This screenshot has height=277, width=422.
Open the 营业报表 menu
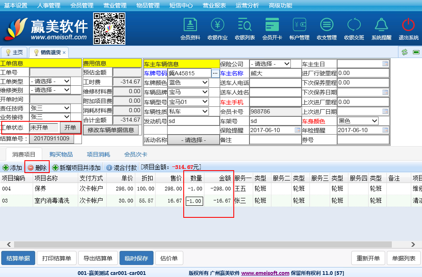pos(214,5)
